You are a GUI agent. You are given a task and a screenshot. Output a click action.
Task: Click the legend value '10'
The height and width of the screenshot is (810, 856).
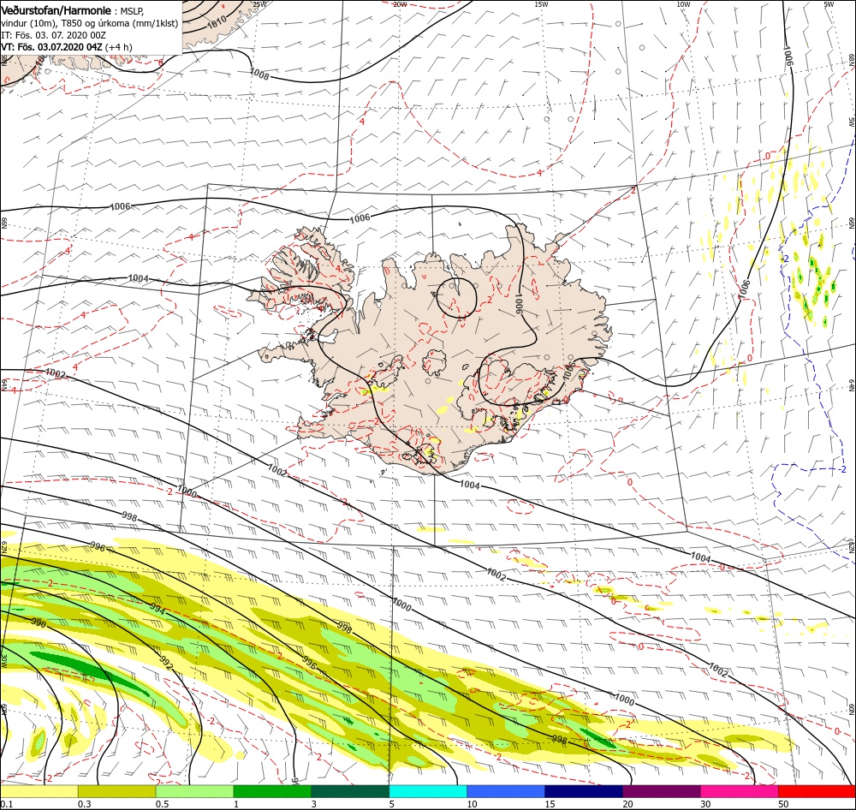click(x=472, y=804)
